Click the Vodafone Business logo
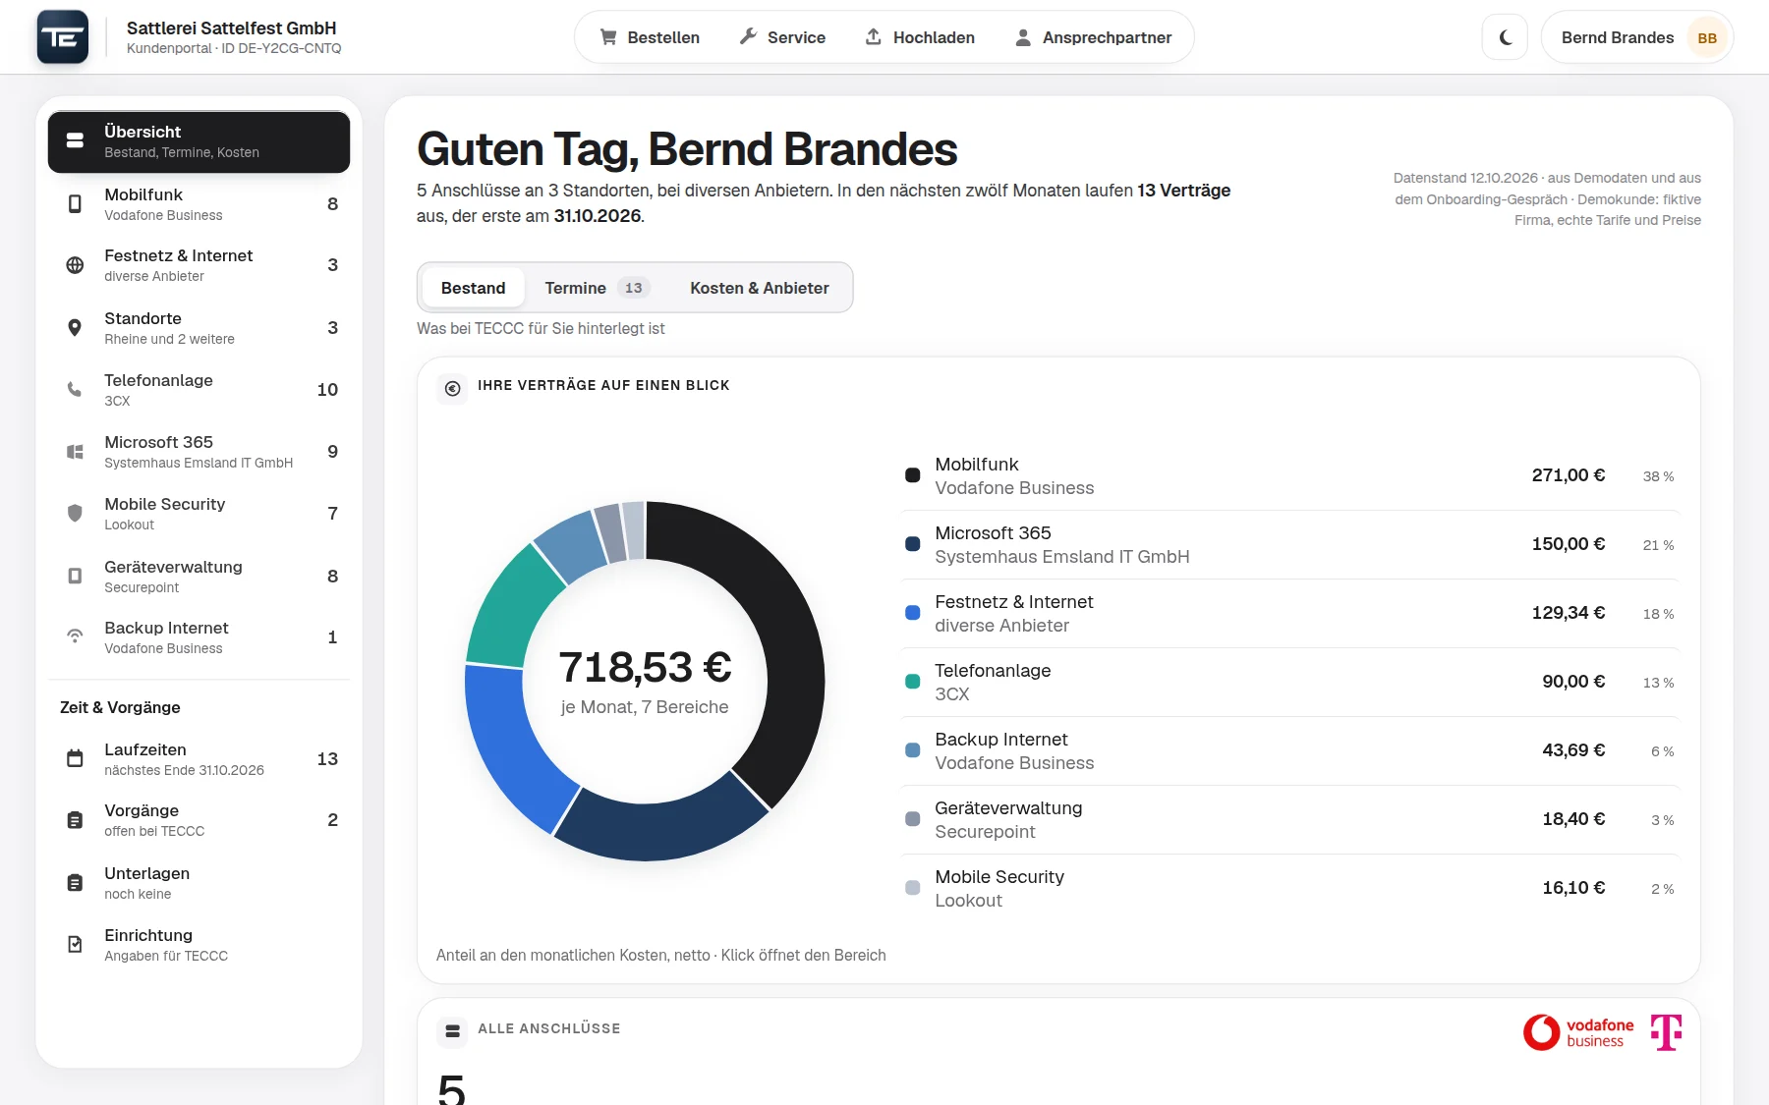1769x1105 pixels. pyautogui.click(x=1578, y=1032)
